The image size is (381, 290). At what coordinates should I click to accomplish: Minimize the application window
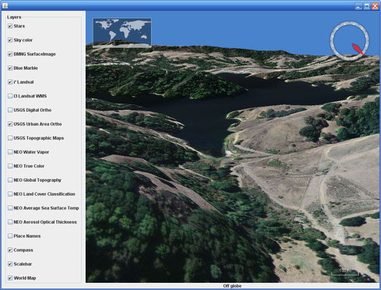(x=358, y=6)
